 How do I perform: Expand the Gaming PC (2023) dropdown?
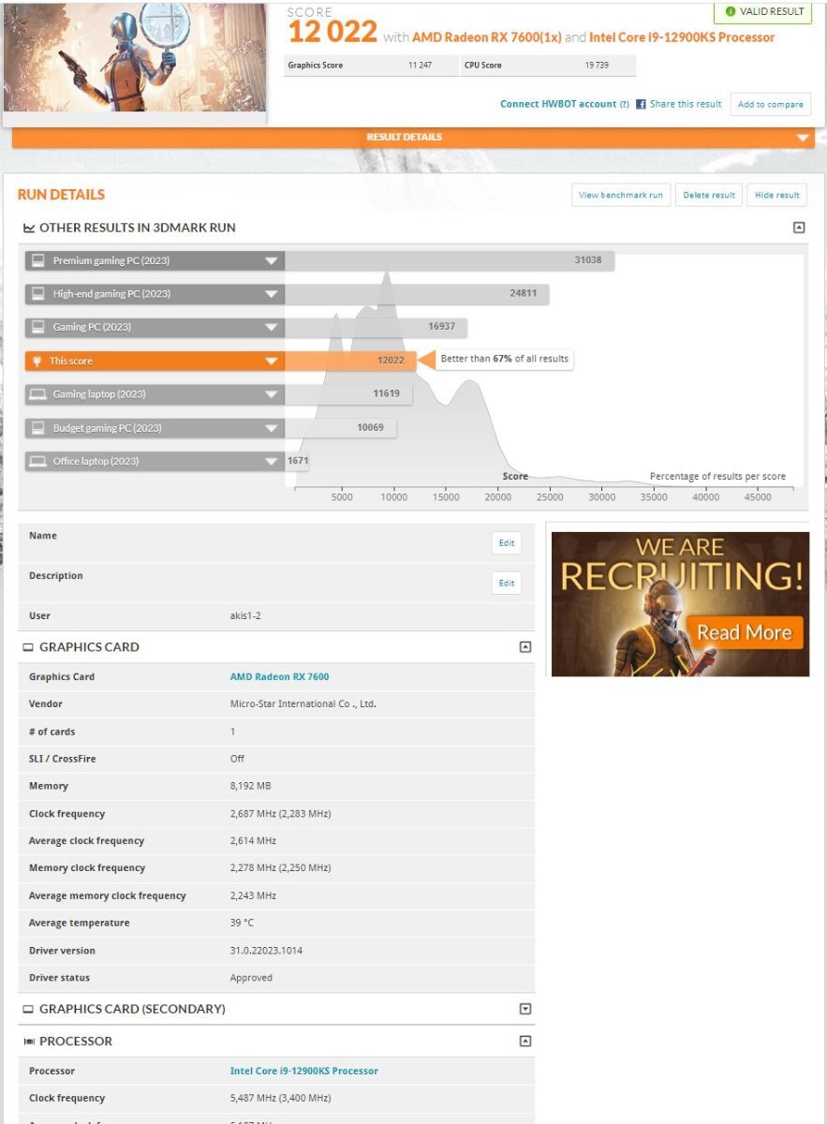point(271,328)
